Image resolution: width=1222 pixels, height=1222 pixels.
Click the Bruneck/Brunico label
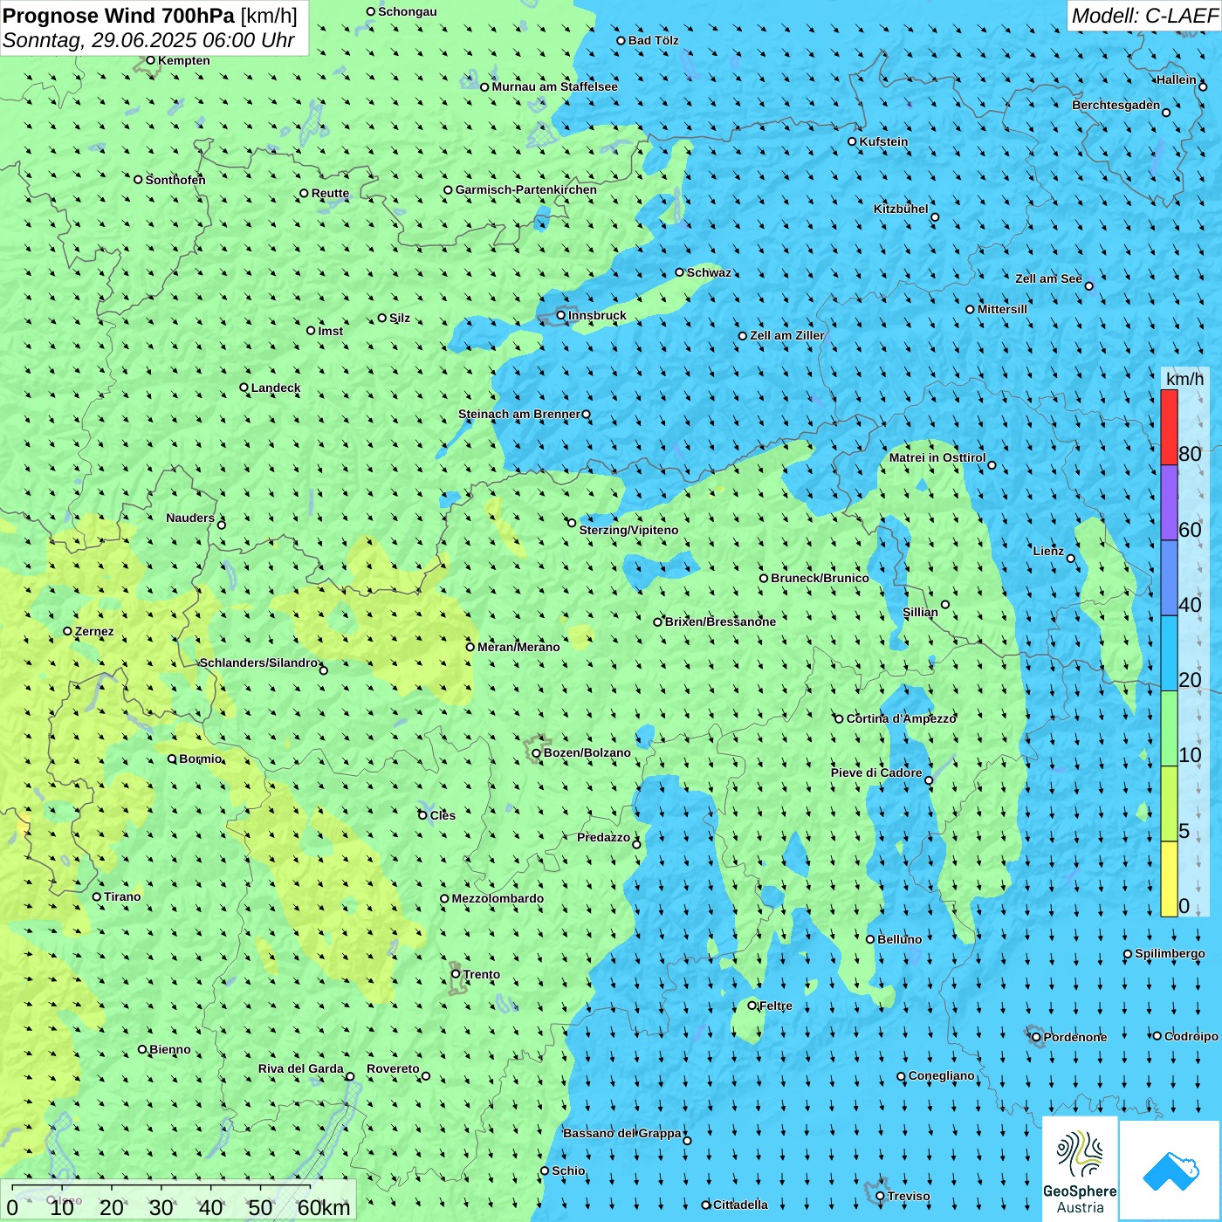tap(820, 578)
